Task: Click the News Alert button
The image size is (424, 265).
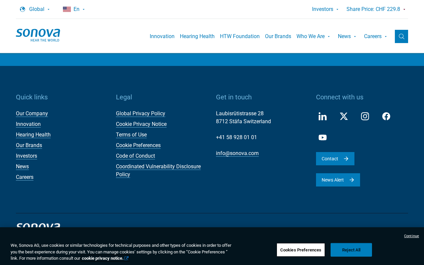Action: click(x=338, y=180)
